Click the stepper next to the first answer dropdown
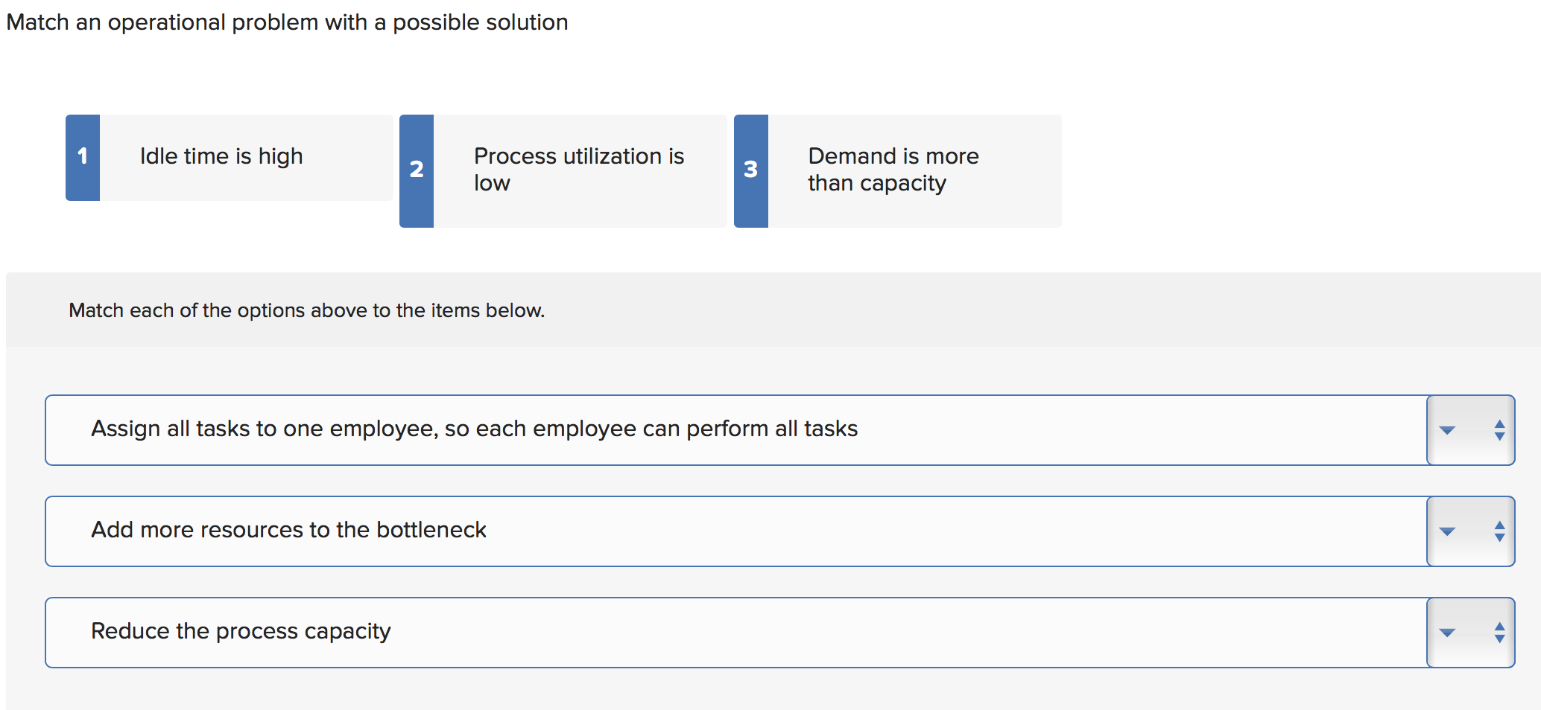 [x=1499, y=430]
